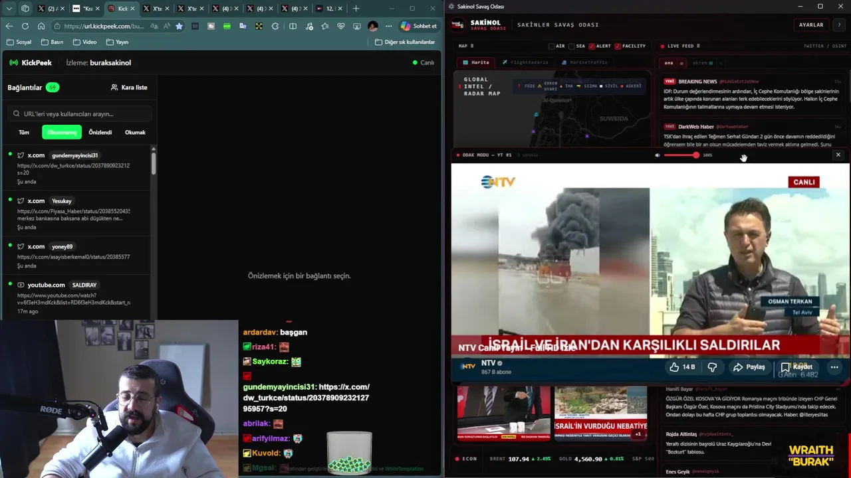851x478 pixels.
Task: Select the Okumak filter
Action: [135, 132]
